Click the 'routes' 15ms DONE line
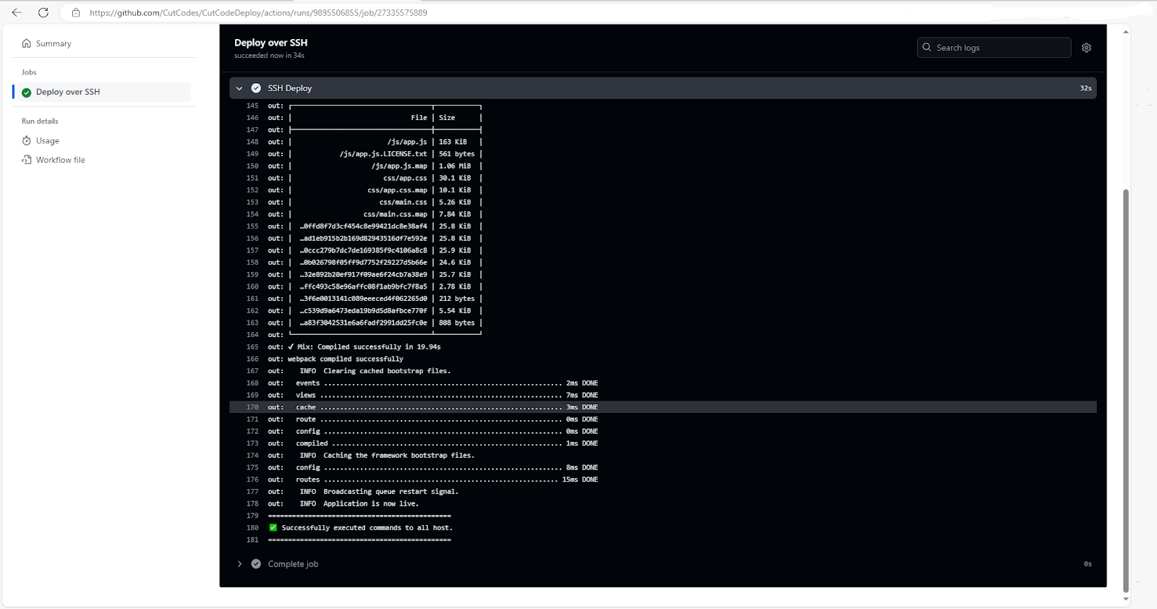The width and height of the screenshot is (1157, 609). pyautogui.click(x=447, y=480)
